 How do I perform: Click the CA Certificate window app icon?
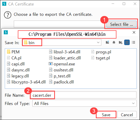point(4,4)
